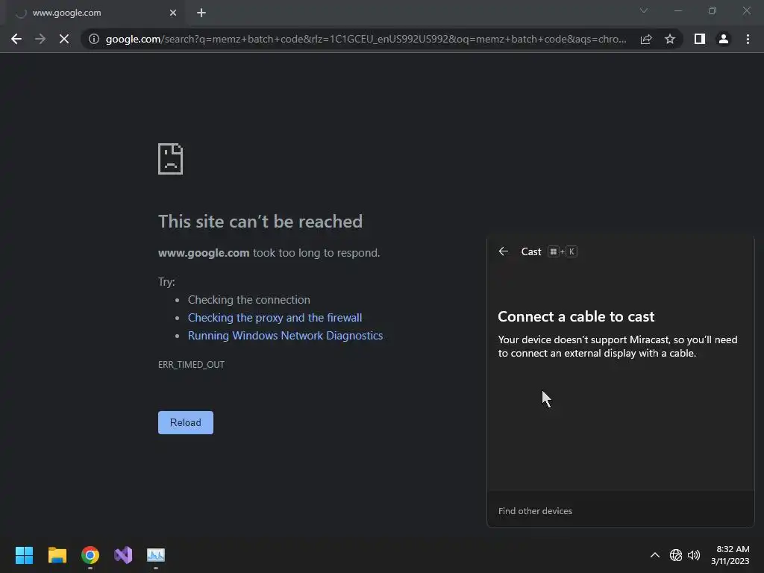Click the Reload button
Viewport: 764px width, 573px height.
point(186,422)
